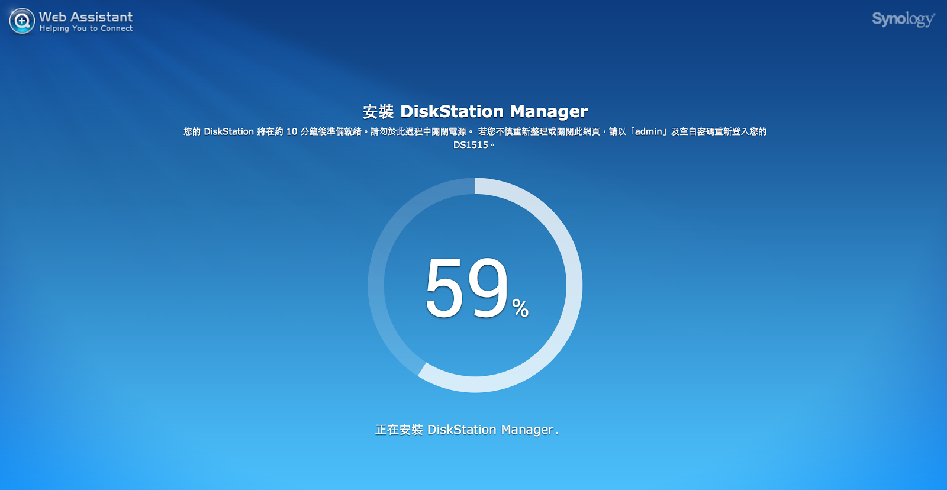This screenshot has height=490, width=947.
Task: Click the '正在安裝 DiskStation Manager' status text
Action: click(467, 430)
